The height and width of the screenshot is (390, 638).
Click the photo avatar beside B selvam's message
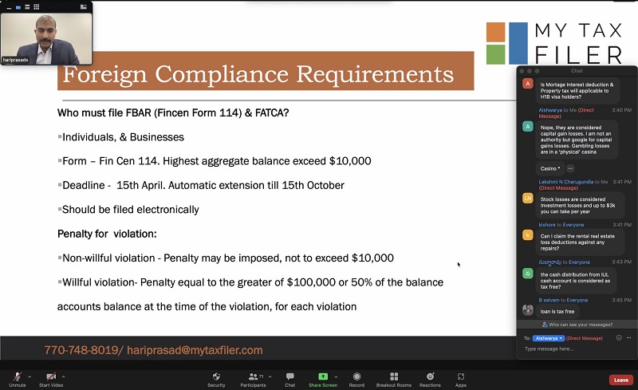pyautogui.click(x=528, y=310)
